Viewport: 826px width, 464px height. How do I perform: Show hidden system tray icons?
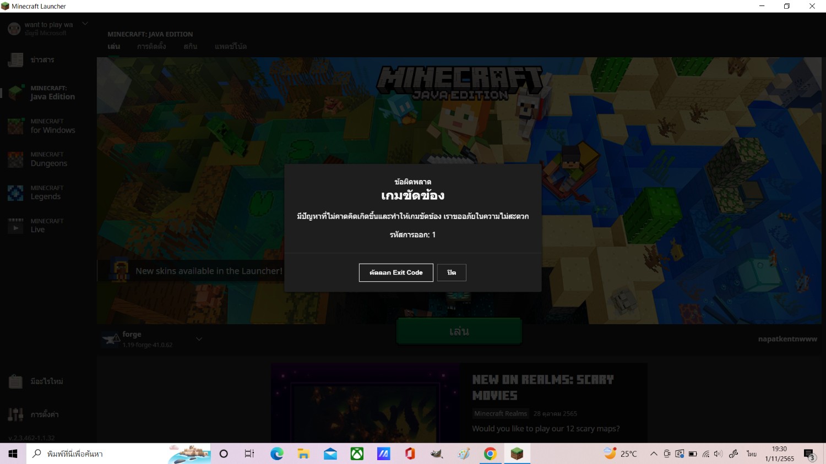(654, 454)
